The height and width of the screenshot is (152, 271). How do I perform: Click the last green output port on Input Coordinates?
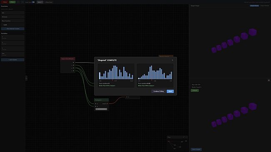pos(73,71)
